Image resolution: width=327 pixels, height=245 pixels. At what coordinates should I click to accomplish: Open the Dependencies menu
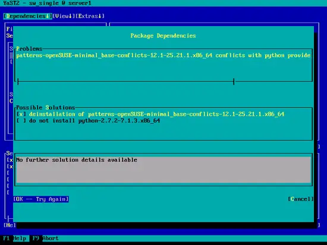[x=28, y=16]
